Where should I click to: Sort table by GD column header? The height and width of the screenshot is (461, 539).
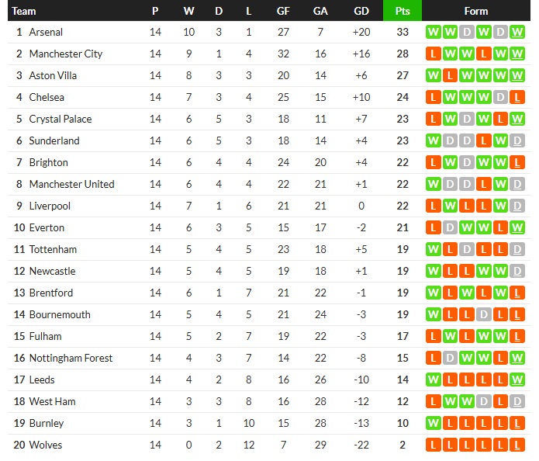click(361, 11)
